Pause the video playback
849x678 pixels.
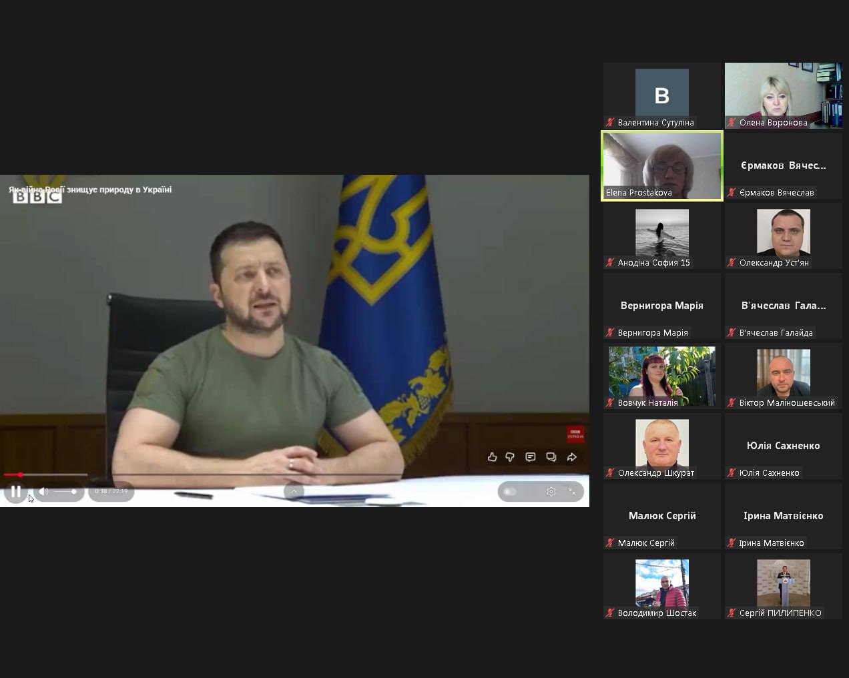coord(16,492)
